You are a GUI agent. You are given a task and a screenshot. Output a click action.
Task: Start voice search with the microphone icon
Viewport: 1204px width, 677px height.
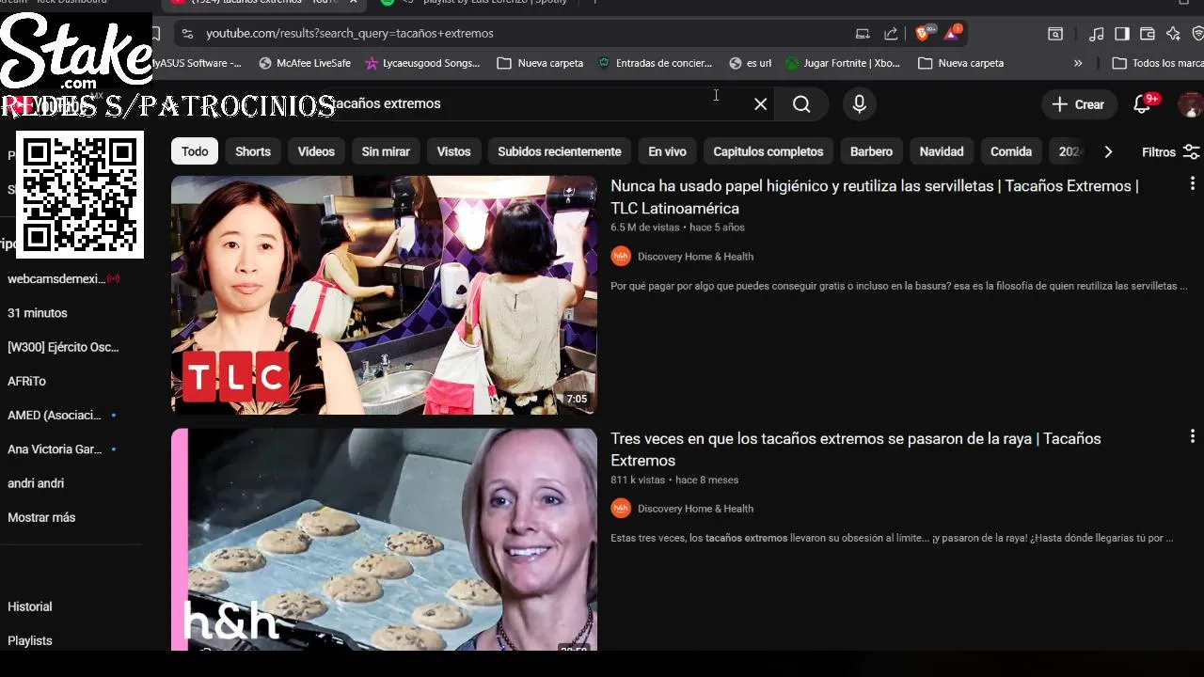[859, 104]
